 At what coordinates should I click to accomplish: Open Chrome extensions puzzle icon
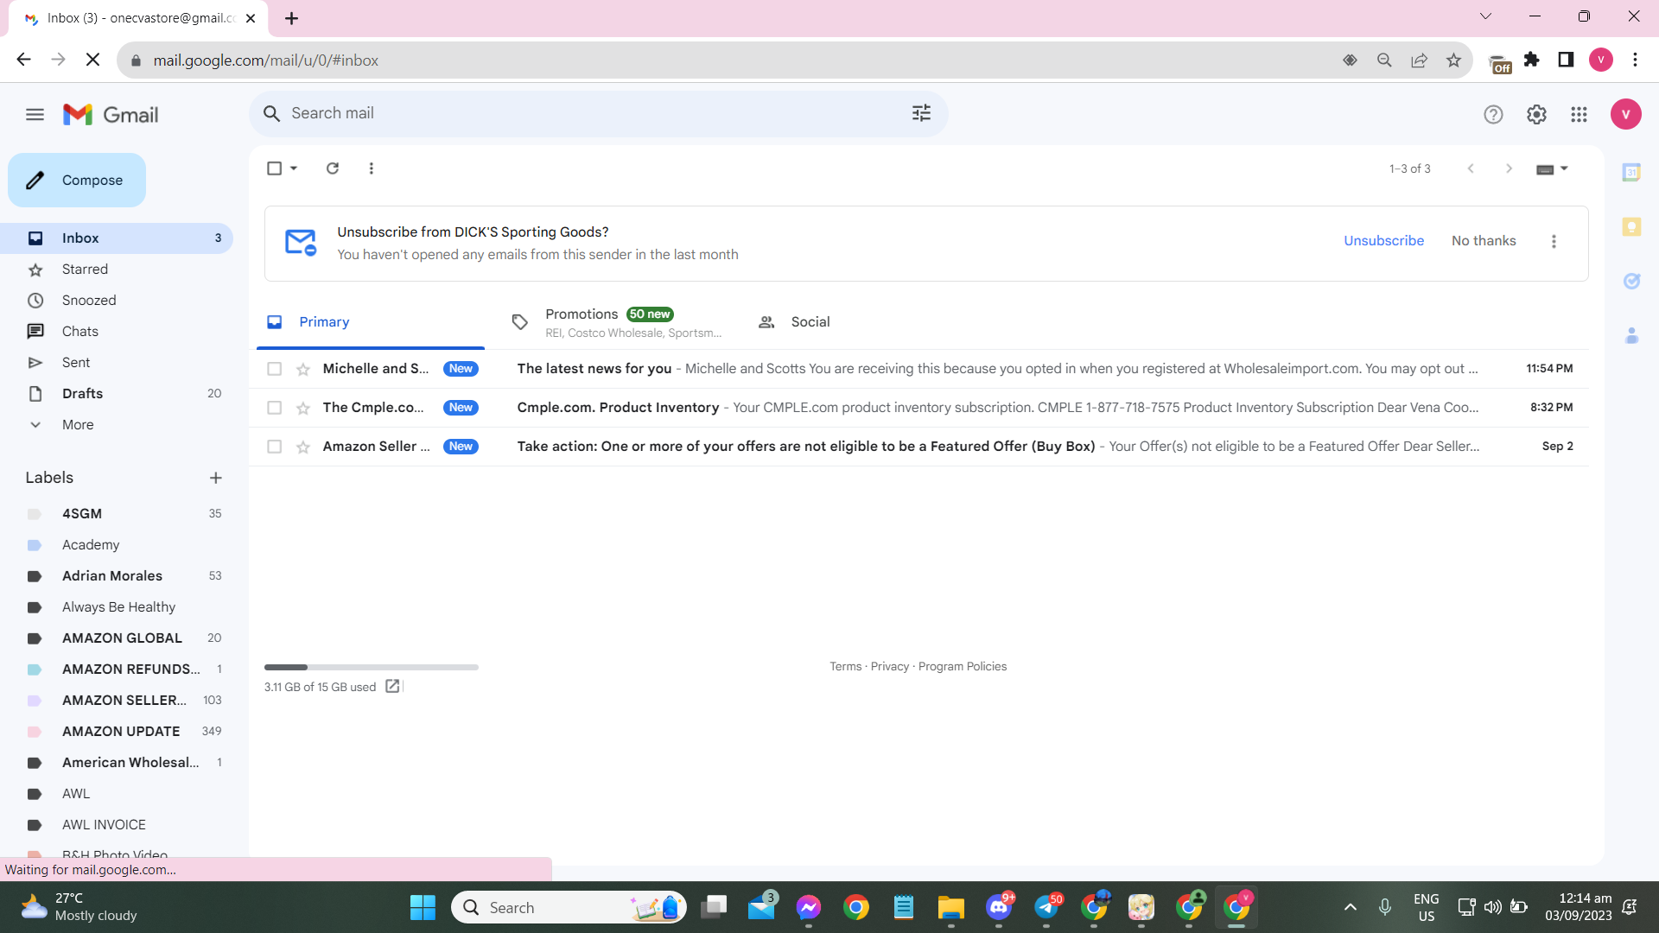(x=1531, y=60)
